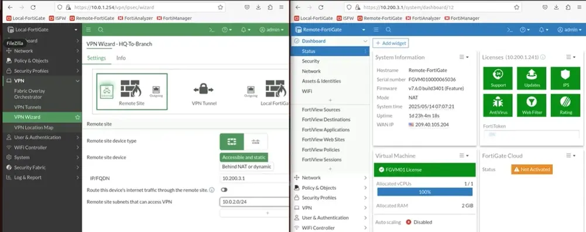Select non-FortiGate remote device type icon
The height and width of the screenshot is (232, 586).
[x=256, y=141]
